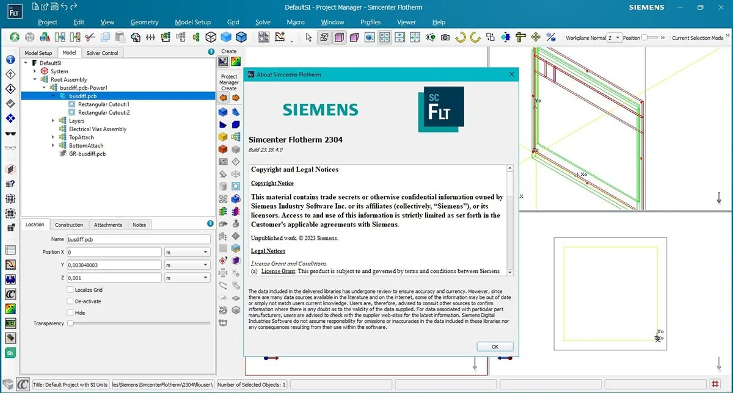This screenshot has height=393, width=733.
Task: Check the Hide checkbox
Action: (x=71, y=312)
